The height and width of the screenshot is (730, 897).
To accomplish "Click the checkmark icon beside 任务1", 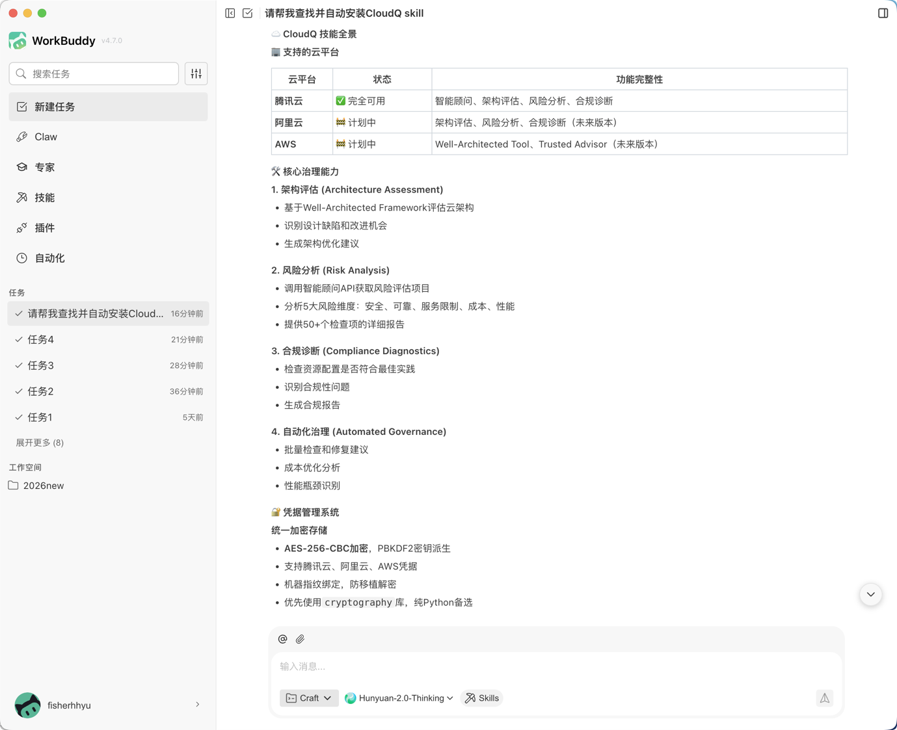I will [19, 417].
